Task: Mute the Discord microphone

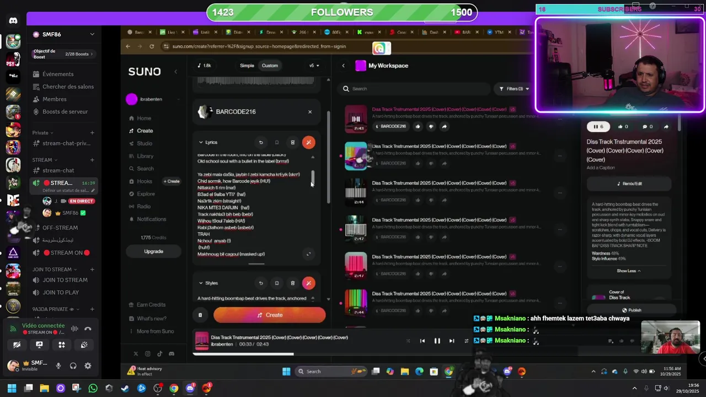Action: coord(58,366)
